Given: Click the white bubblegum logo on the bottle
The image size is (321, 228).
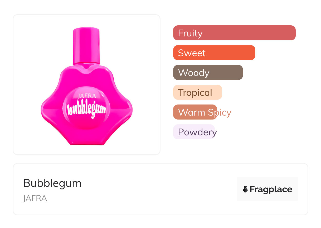Looking at the screenshot, I should pos(86,110).
